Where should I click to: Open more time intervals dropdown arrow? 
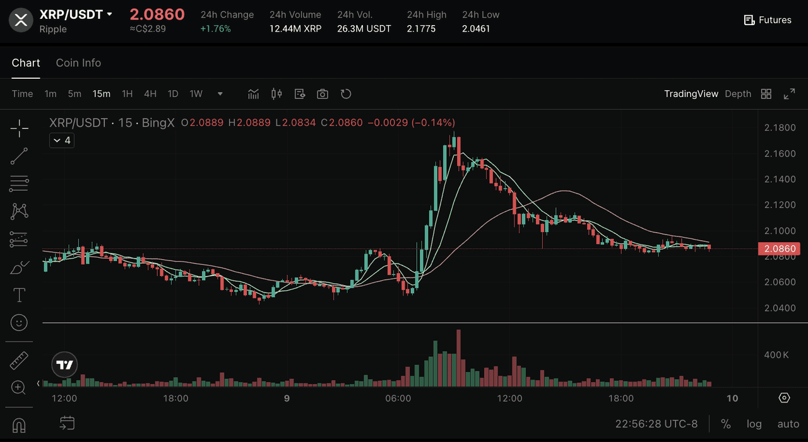[220, 94]
